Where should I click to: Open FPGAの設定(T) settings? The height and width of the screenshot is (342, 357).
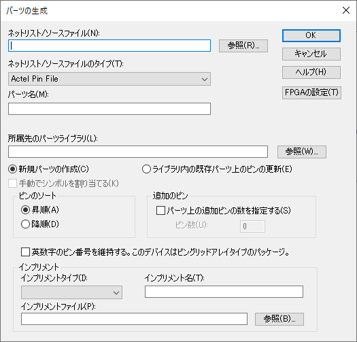pos(311,92)
